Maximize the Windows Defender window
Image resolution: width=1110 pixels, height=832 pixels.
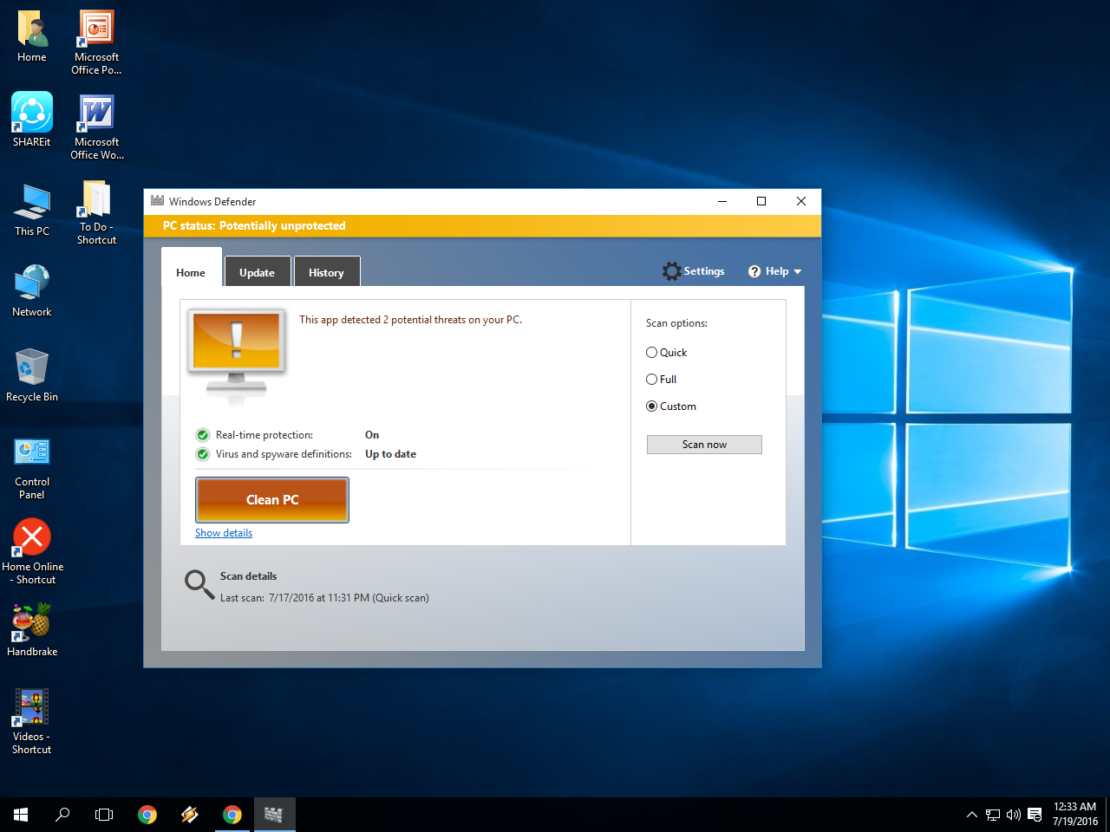click(x=761, y=201)
